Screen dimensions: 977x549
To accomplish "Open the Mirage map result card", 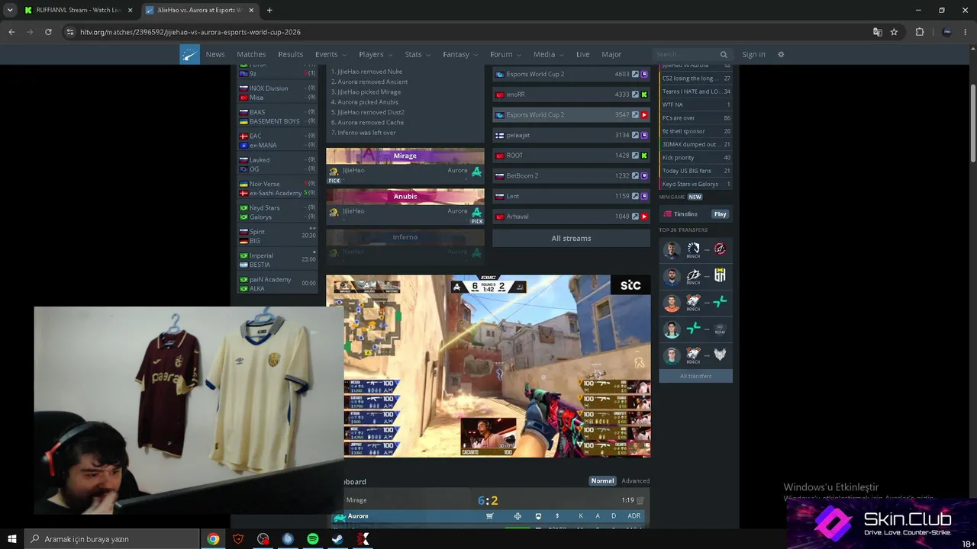I will (x=405, y=166).
